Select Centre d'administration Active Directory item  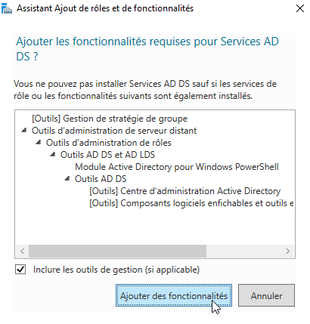click(x=184, y=191)
